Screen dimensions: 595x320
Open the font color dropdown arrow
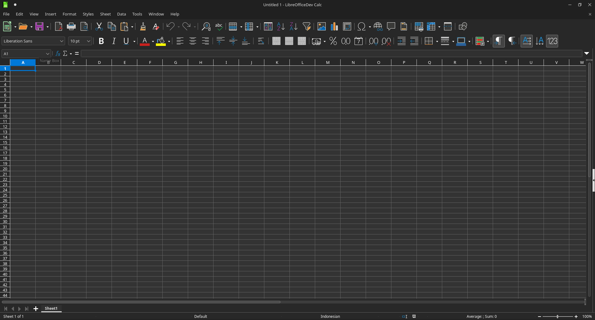pyautogui.click(x=153, y=41)
